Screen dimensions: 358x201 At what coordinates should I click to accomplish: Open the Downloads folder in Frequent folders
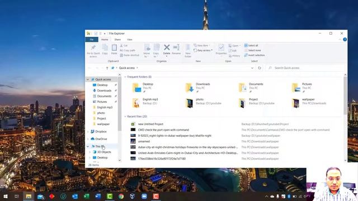[x=197, y=88]
